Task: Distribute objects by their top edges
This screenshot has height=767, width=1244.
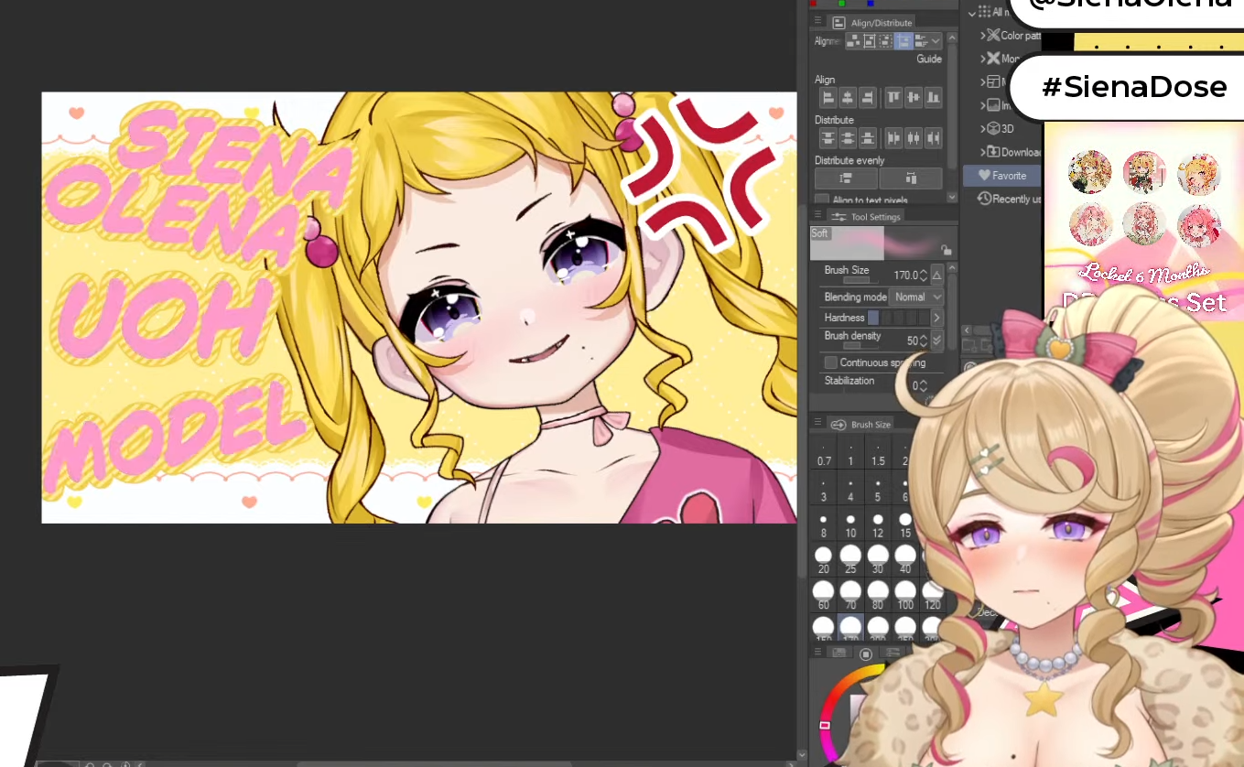Action: [828, 138]
